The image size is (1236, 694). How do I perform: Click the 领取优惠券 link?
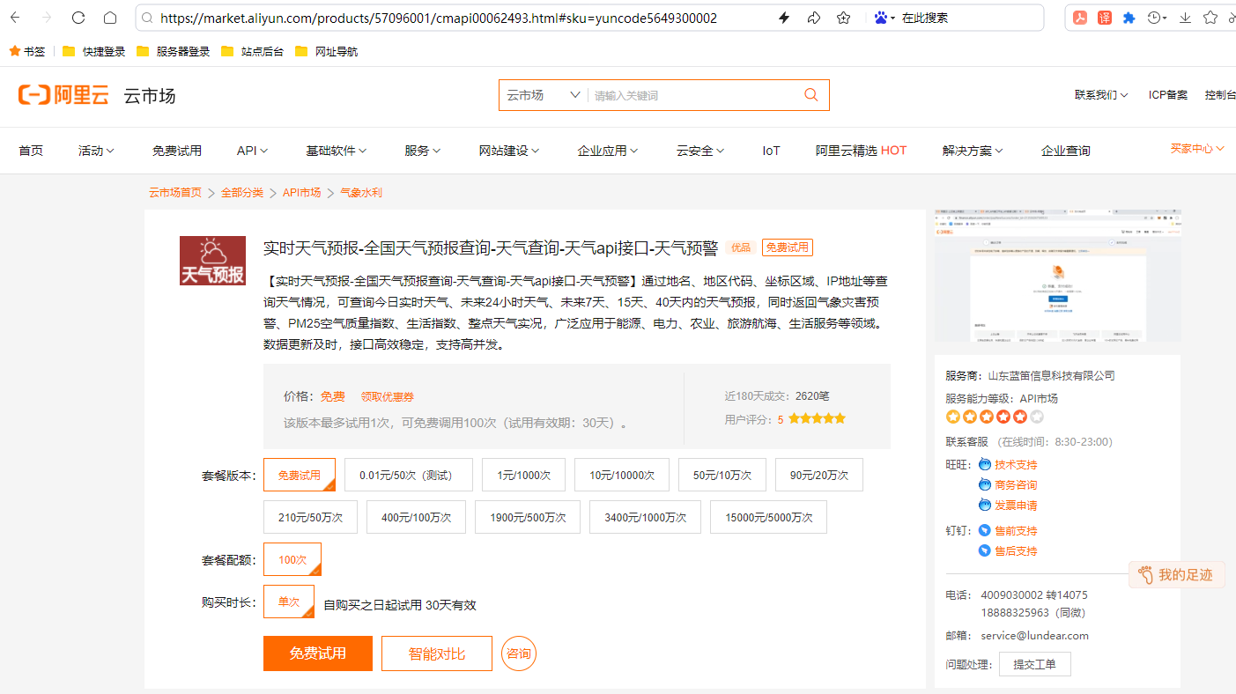387,397
